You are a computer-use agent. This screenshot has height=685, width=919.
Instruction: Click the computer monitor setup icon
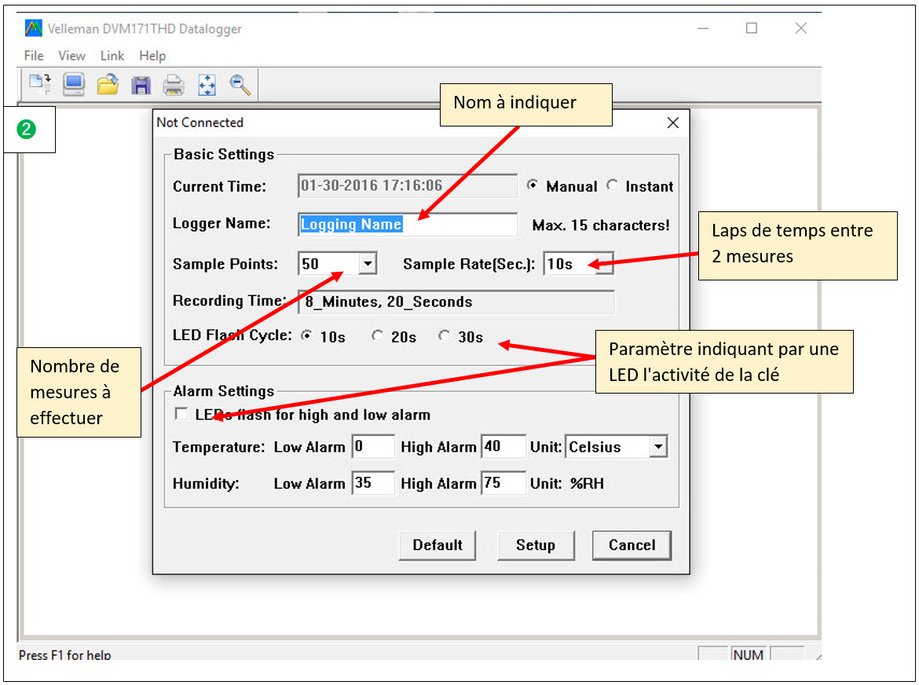click(x=74, y=84)
